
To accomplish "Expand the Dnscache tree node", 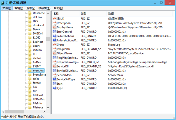I will click(x=26, y=13).
